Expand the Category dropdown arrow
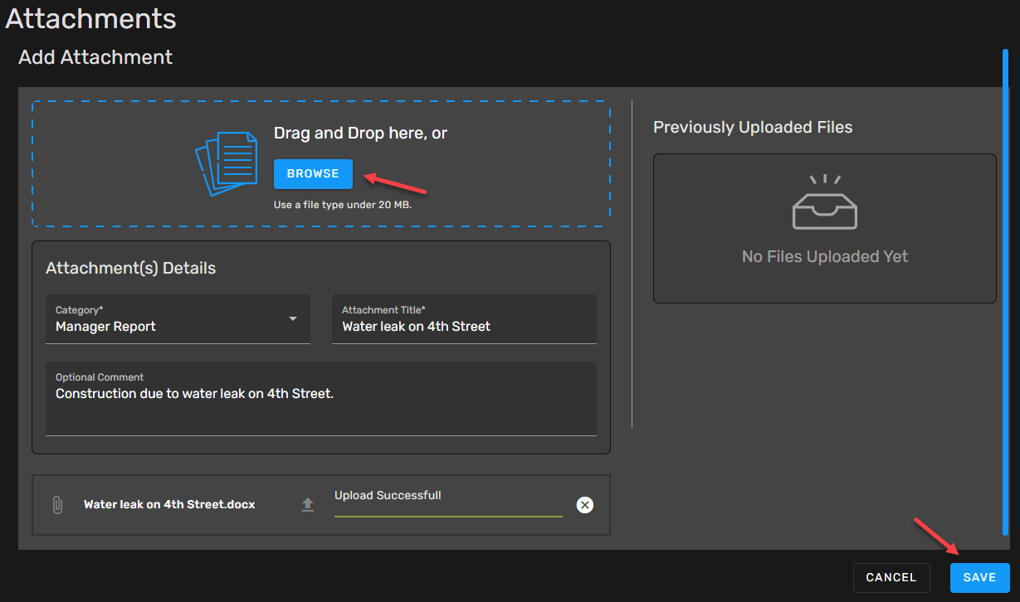The width and height of the screenshot is (1020, 602). 292,319
